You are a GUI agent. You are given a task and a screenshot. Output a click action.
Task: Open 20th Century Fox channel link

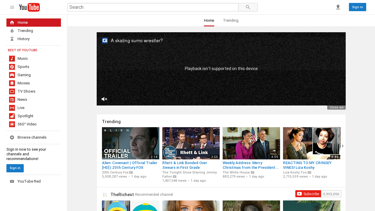115,173
